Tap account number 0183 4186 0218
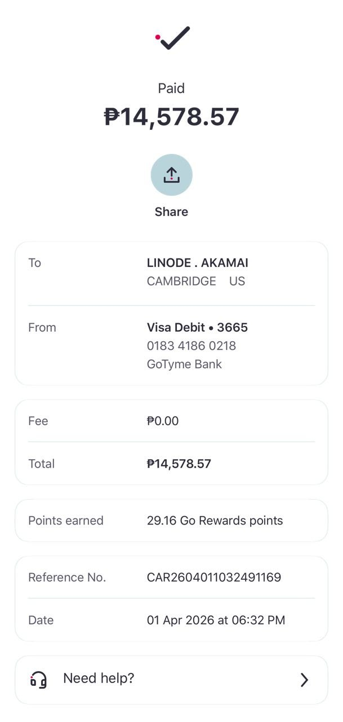Image resolution: width=343 pixels, height=722 pixels. (191, 346)
